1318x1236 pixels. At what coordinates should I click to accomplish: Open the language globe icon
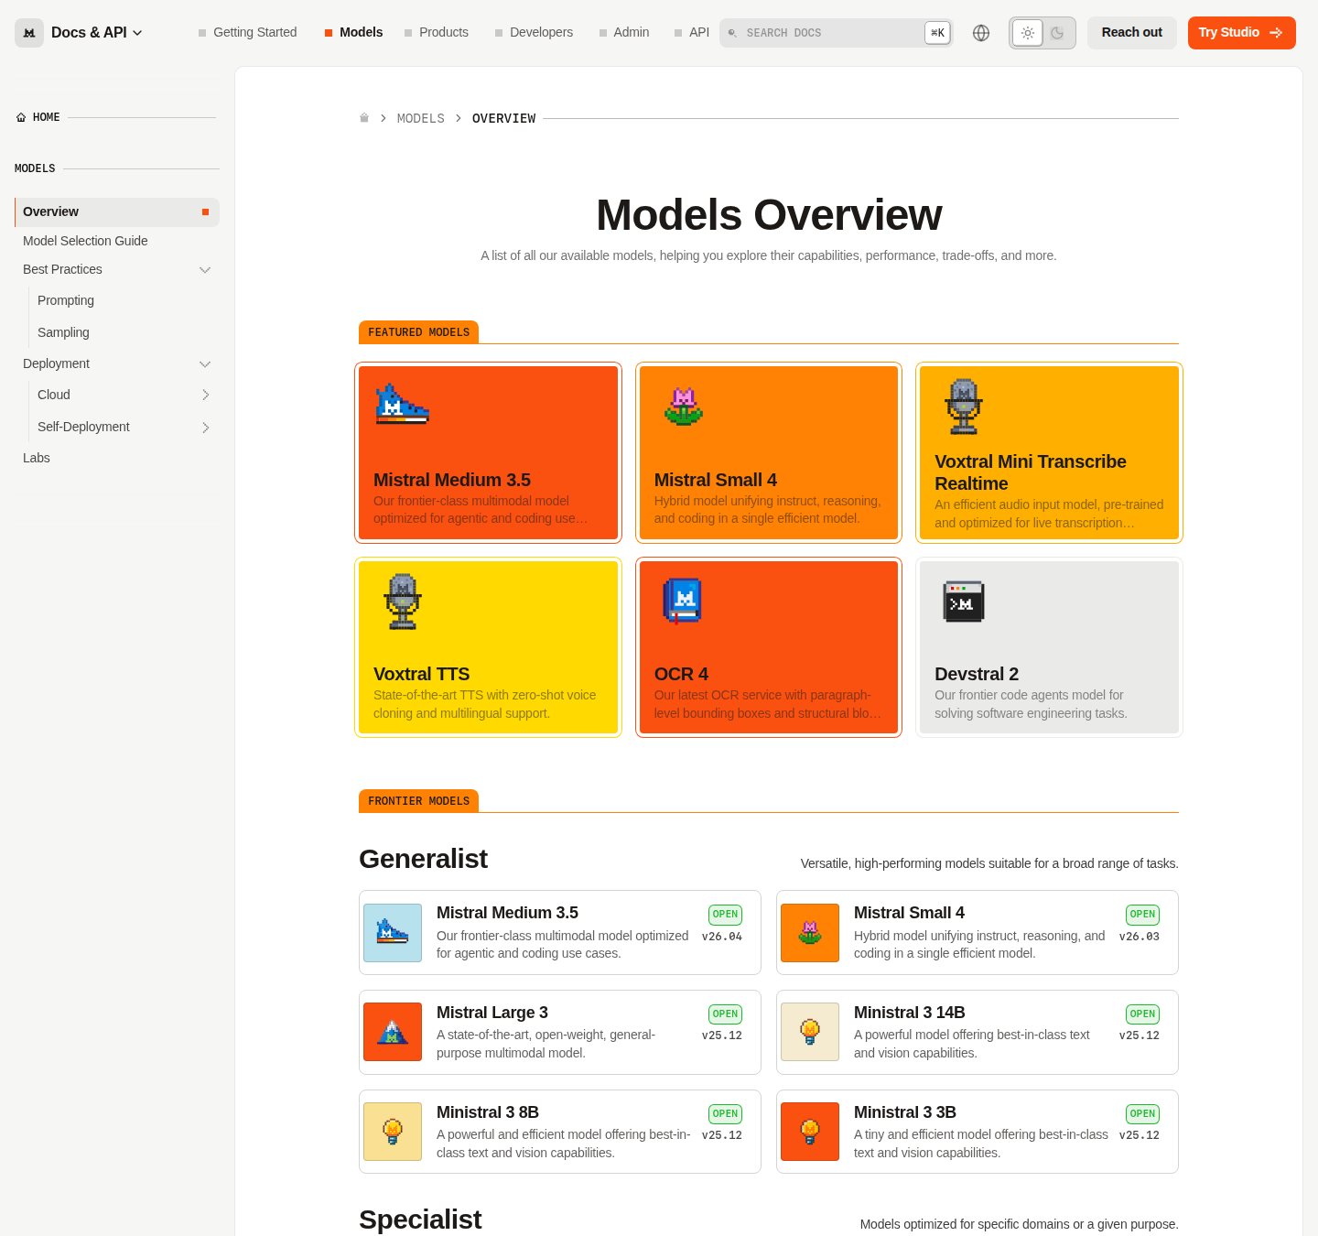981,33
